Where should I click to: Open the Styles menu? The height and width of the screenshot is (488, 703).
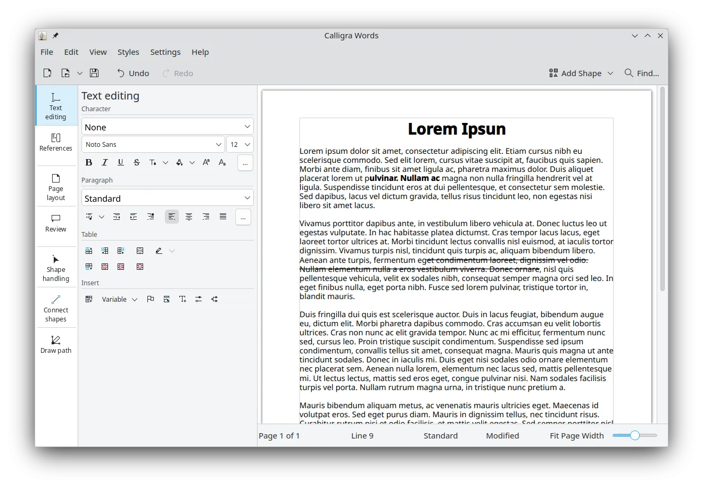point(128,52)
